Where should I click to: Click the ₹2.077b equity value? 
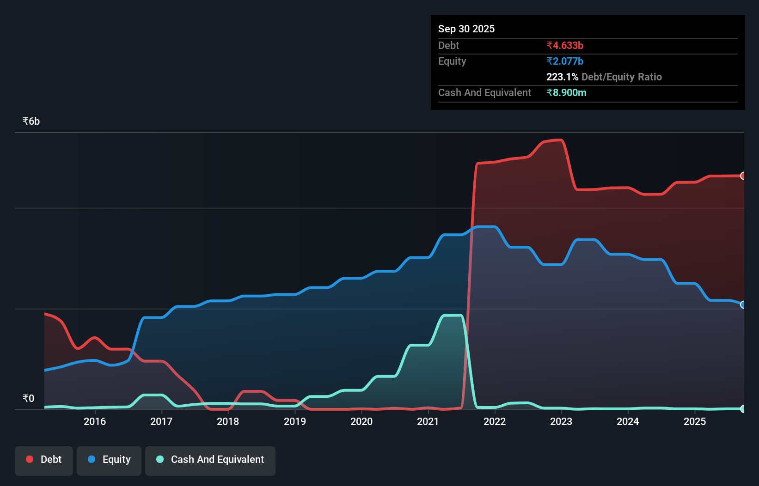[565, 61]
